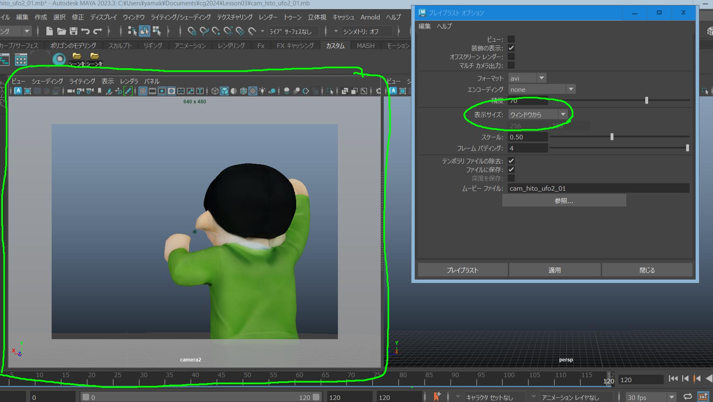Click wireframe cube icon in camera2 panel
The height and width of the screenshot is (402, 713).
coord(215,91)
